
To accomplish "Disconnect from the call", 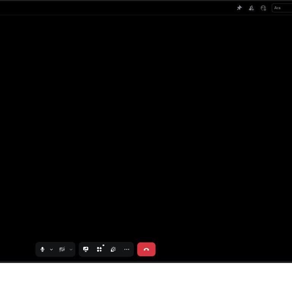I will click(146, 249).
